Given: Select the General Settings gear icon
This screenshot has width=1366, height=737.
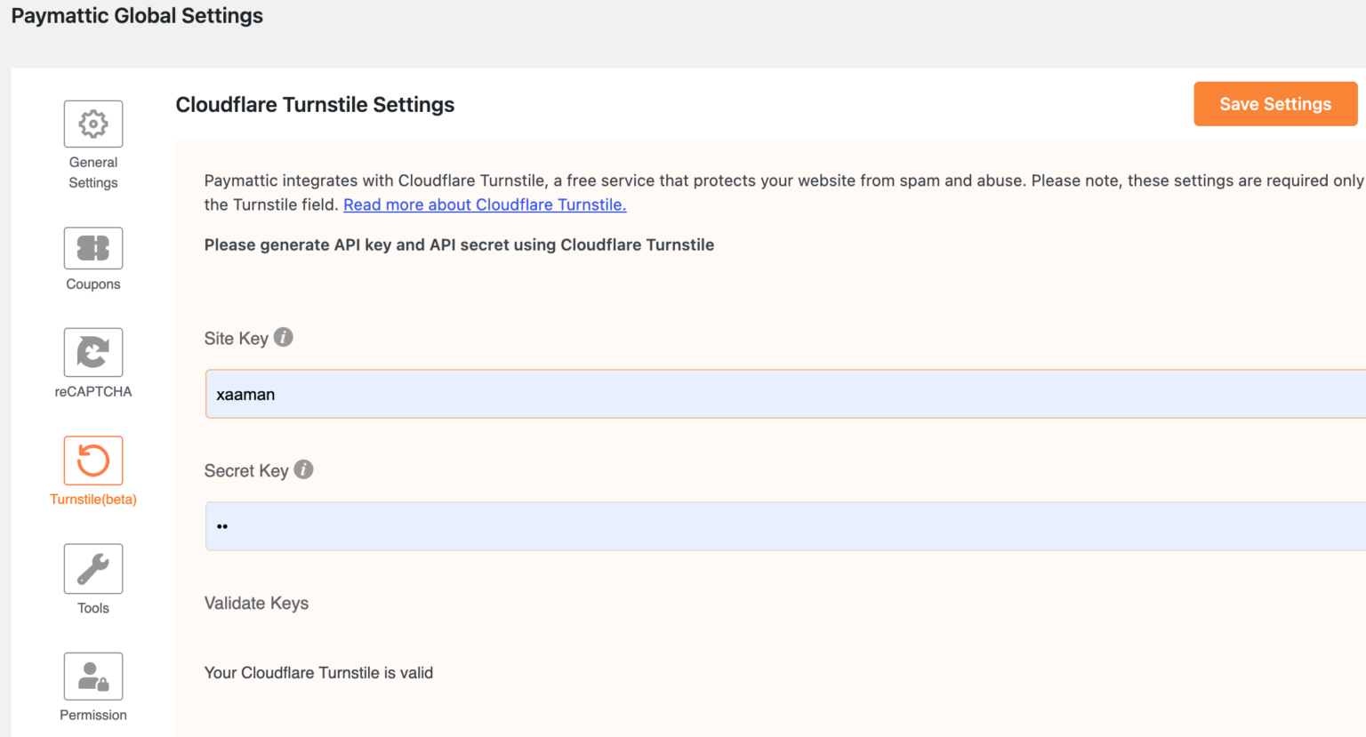Looking at the screenshot, I should pos(92,123).
